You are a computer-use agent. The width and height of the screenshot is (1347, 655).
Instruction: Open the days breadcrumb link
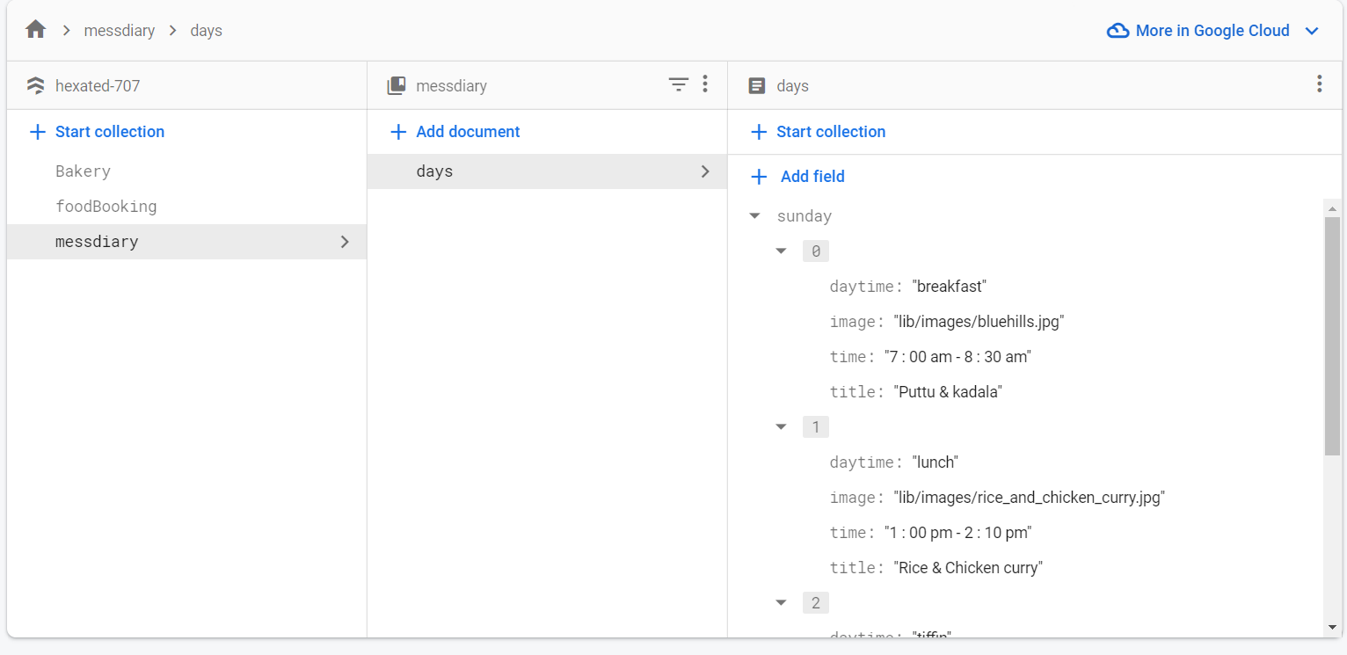tap(207, 31)
